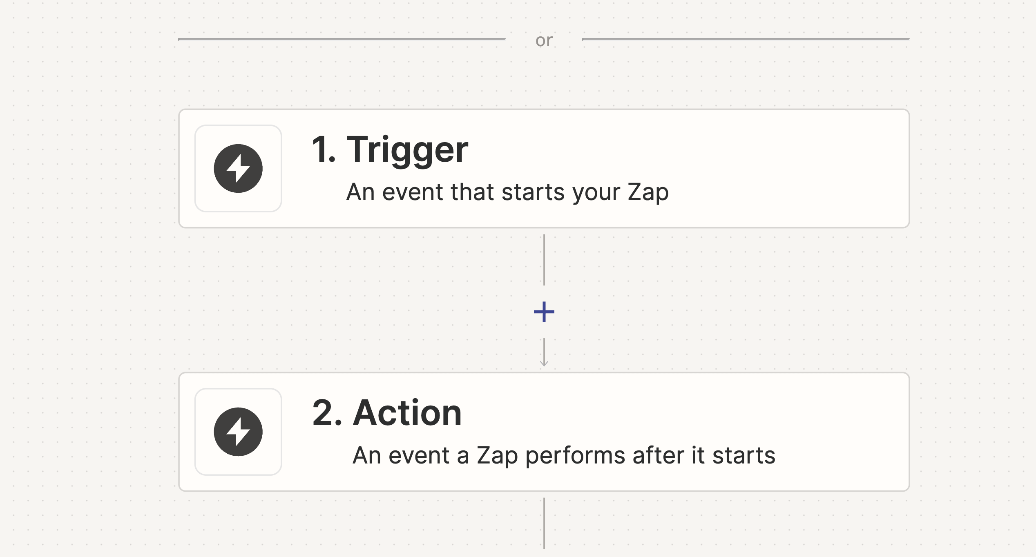Click the connector line below the Action card
This screenshot has height=557, width=1036.
coord(544,523)
